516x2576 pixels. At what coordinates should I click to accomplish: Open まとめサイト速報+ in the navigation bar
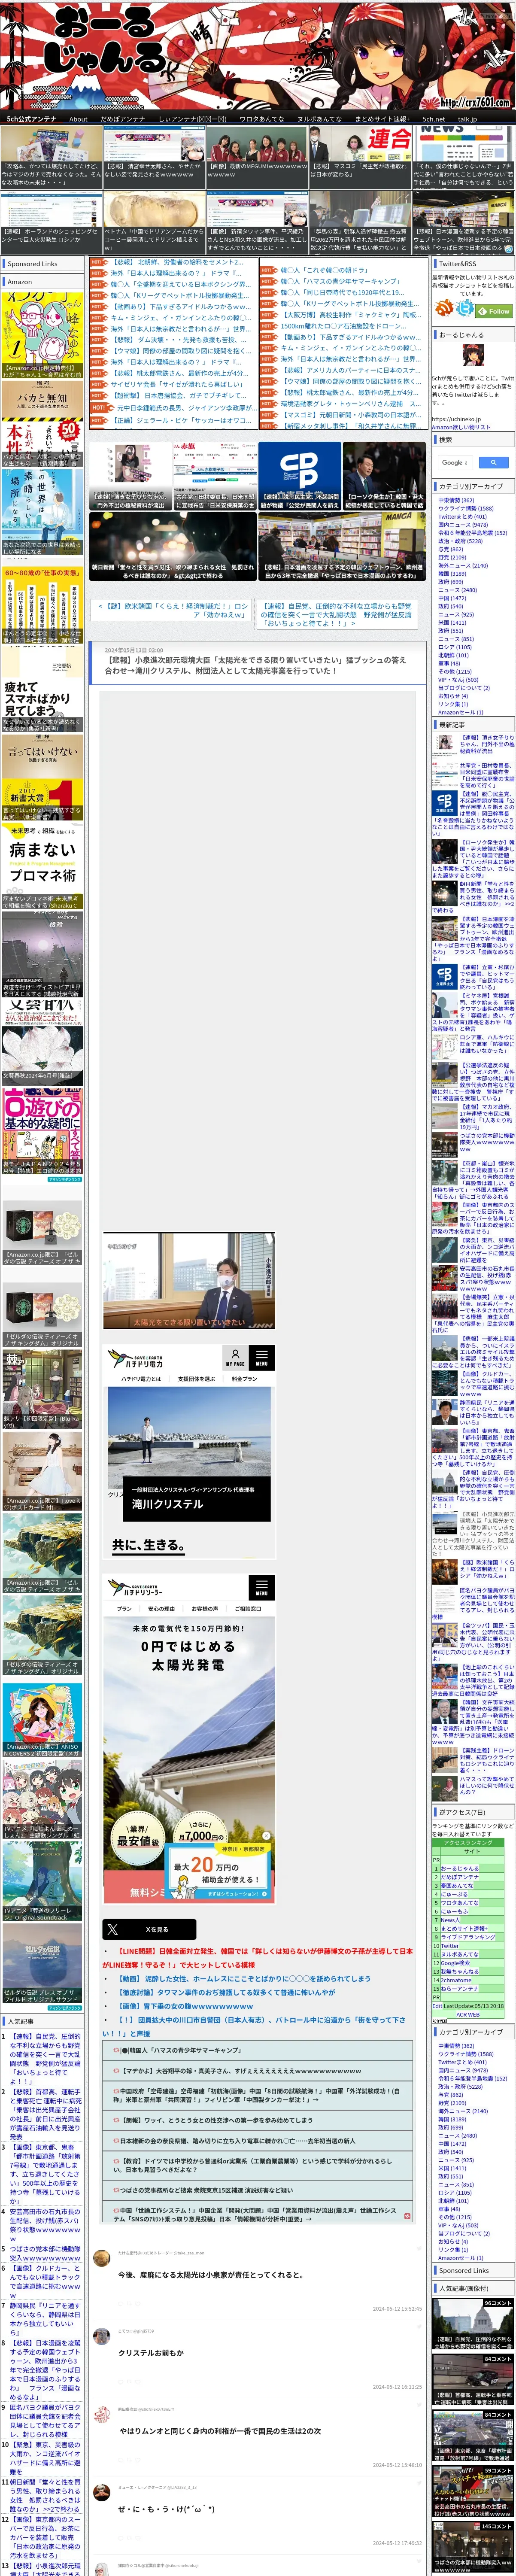coord(381,118)
